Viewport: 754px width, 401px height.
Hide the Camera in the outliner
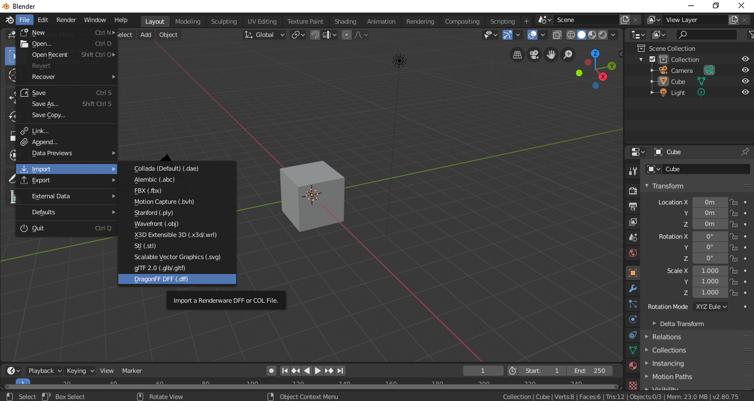745,71
